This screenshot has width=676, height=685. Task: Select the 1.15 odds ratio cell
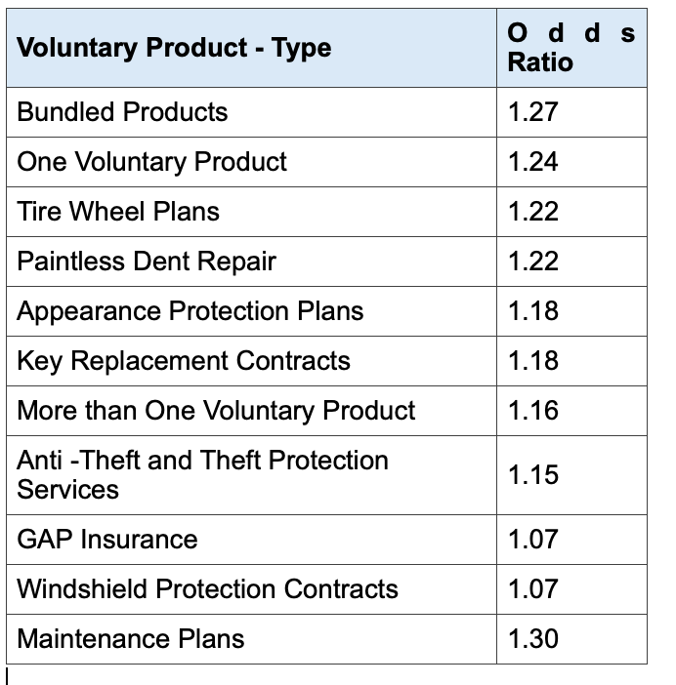[533, 474]
